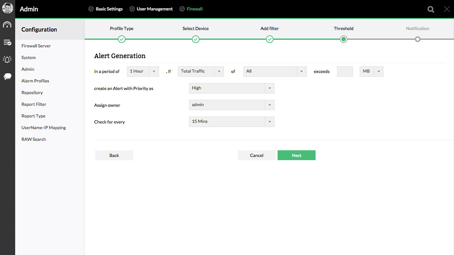The image size is (454, 255).
Task: Focus the exceeds threshold value field
Action: pyautogui.click(x=345, y=71)
